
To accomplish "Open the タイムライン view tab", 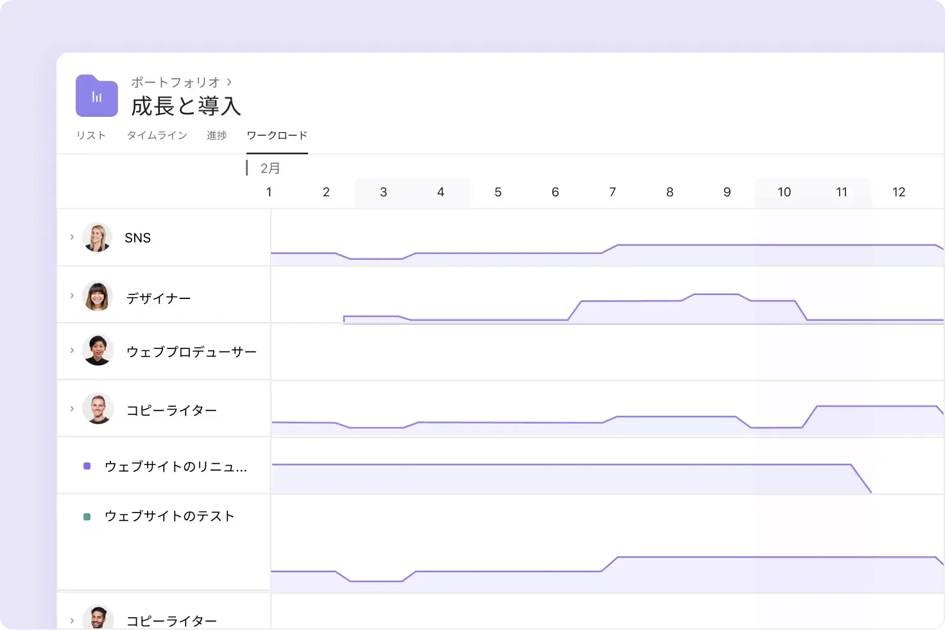I will point(157,135).
